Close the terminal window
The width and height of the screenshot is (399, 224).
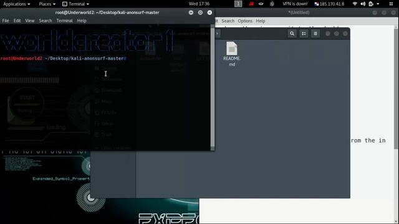(x=209, y=12)
